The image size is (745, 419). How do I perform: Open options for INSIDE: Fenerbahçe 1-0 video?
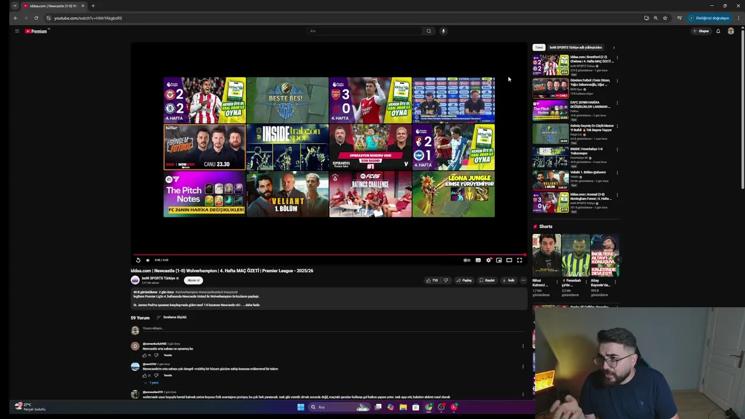pyautogui.click(x=617, y=150)
